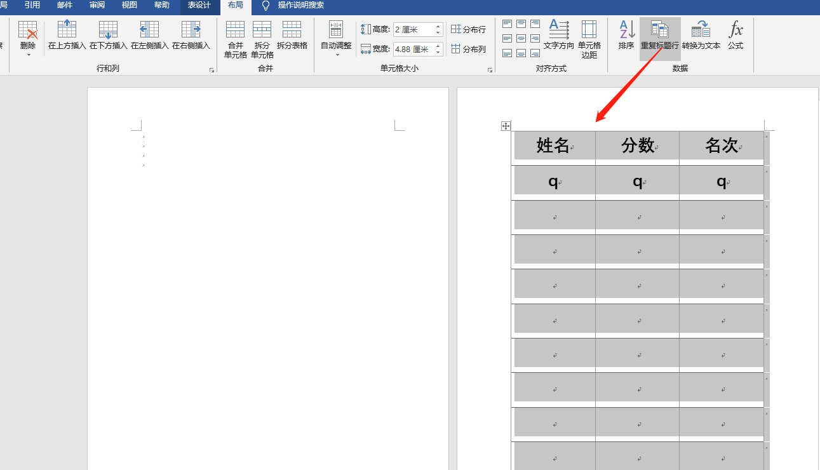Viewport: 820px width, 470px height.
Task: Select align bottom left
Action: [507, 53]
